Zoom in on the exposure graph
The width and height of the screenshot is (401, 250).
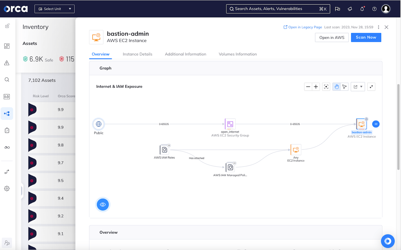316,87
